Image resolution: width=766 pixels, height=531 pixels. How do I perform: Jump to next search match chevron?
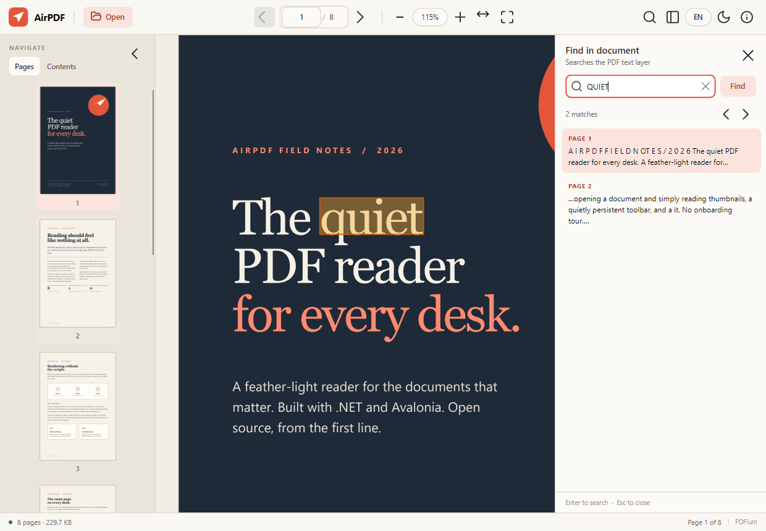click(746, 114)
